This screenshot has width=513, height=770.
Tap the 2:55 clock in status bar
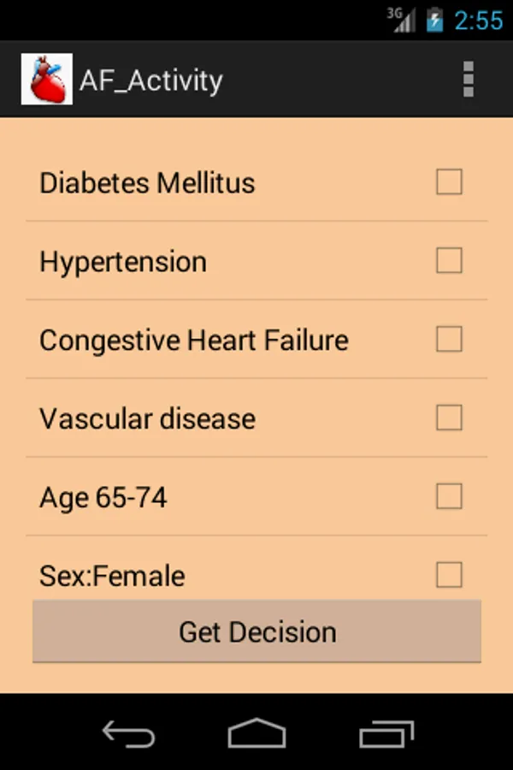[478, 20]
